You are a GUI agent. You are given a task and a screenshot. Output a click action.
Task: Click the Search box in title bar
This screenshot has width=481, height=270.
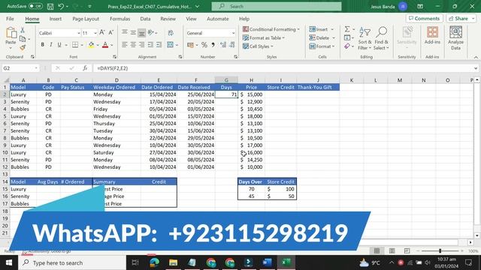click(x=277, y=6)
